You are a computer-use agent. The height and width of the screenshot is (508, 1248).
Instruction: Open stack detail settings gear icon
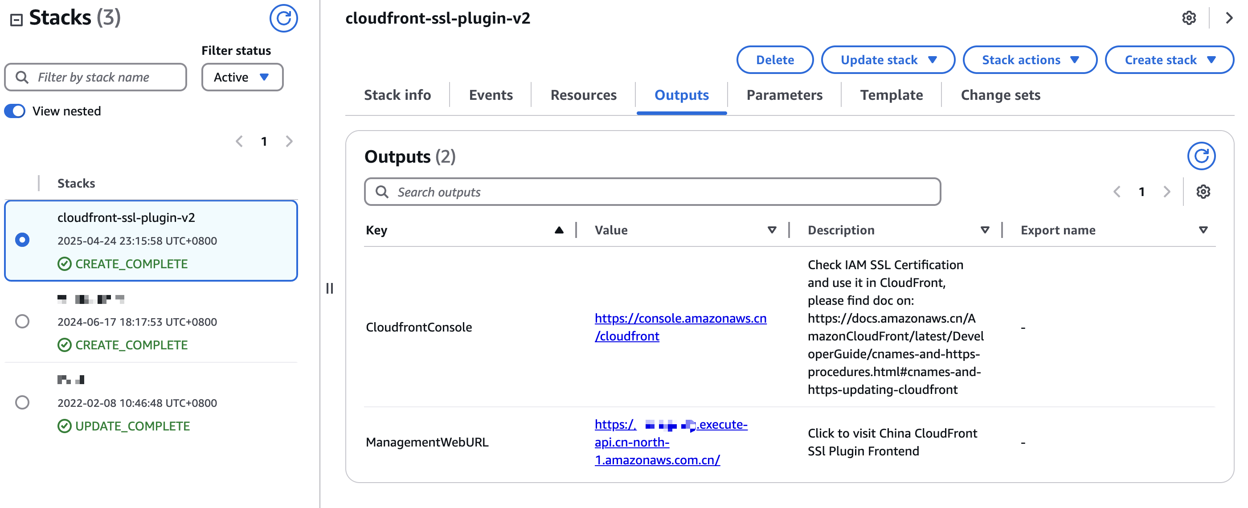click(1189, 18)
